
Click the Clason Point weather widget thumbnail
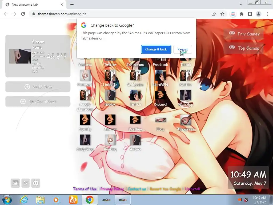[20, 56]
